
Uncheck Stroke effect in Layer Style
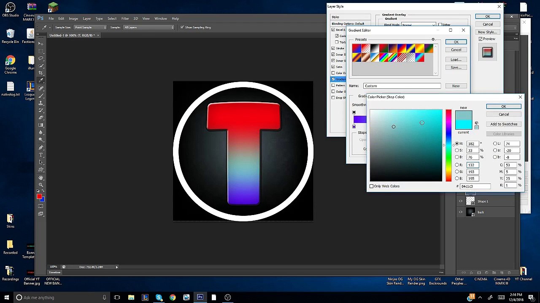pos(333,48)
